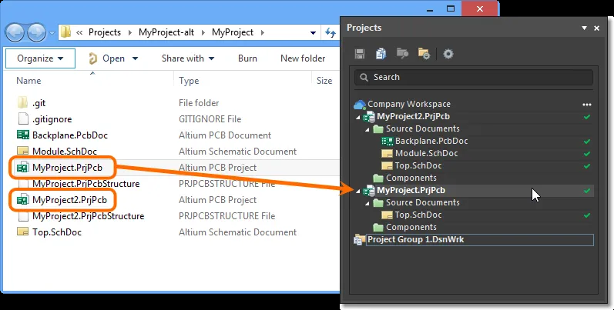
Task: Click the open folder icon with gear in Projects toolbar
Action: pos(424,54)
